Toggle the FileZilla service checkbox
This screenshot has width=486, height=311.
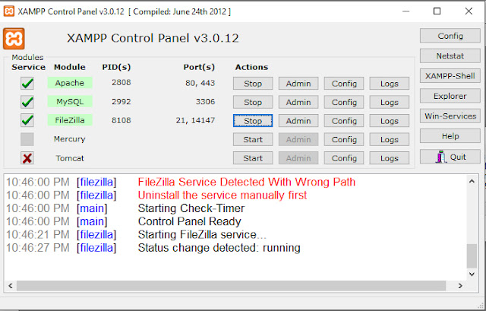tap(27, 120)
